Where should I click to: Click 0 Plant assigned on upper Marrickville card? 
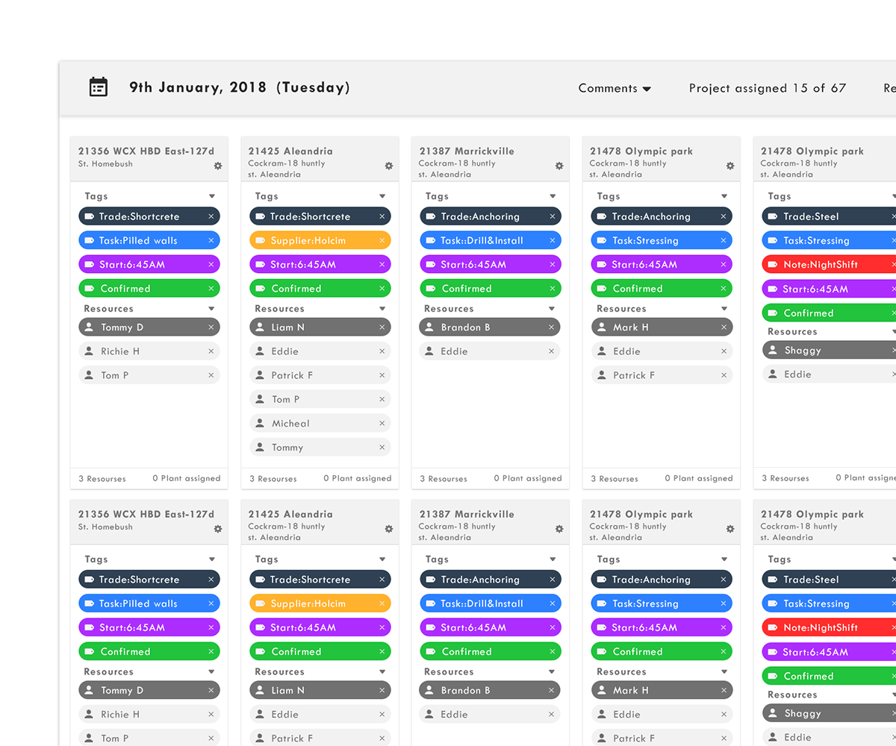pos(528,479)
